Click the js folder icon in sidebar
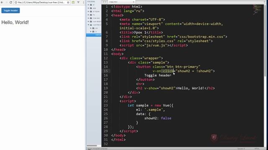Screen dimensions: 268x150 [x=93, y=32]
